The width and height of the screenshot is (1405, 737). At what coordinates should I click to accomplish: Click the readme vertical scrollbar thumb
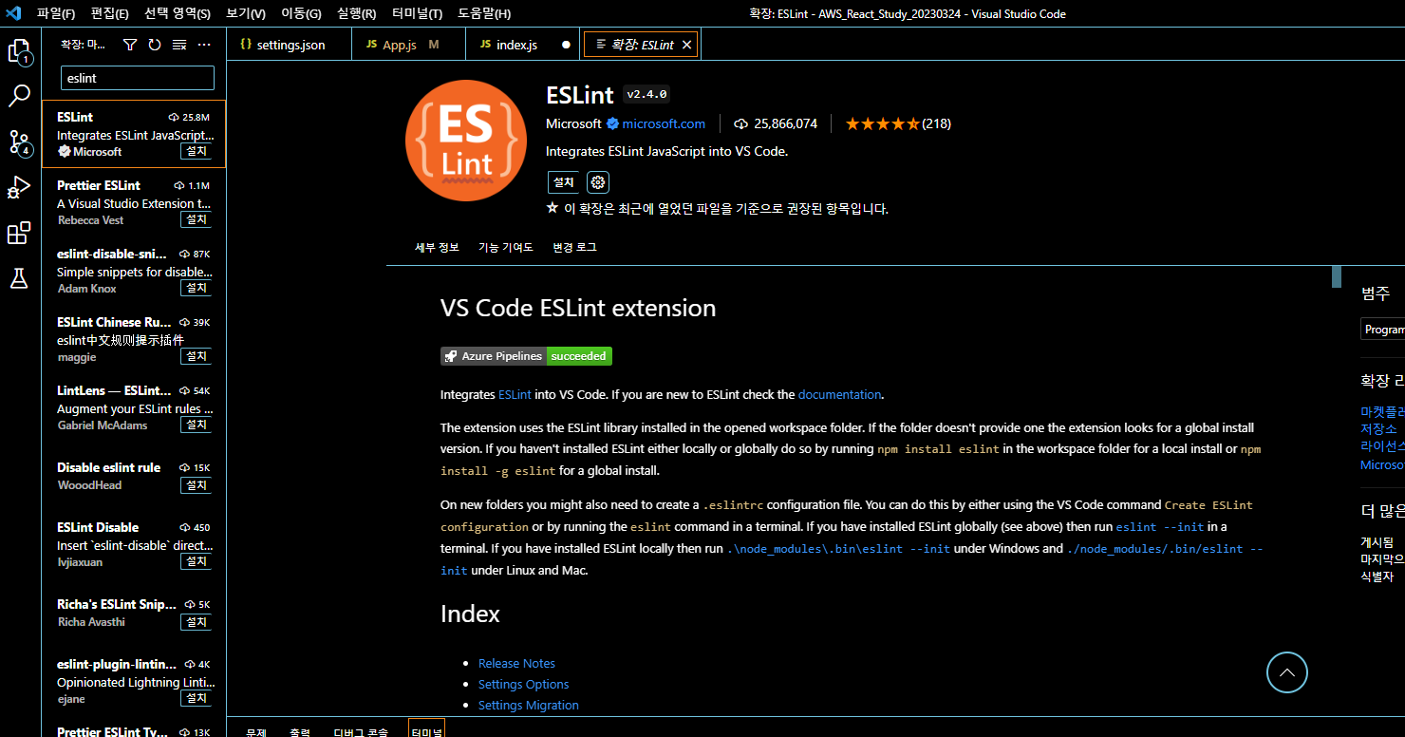click(x=1337, y=276)
